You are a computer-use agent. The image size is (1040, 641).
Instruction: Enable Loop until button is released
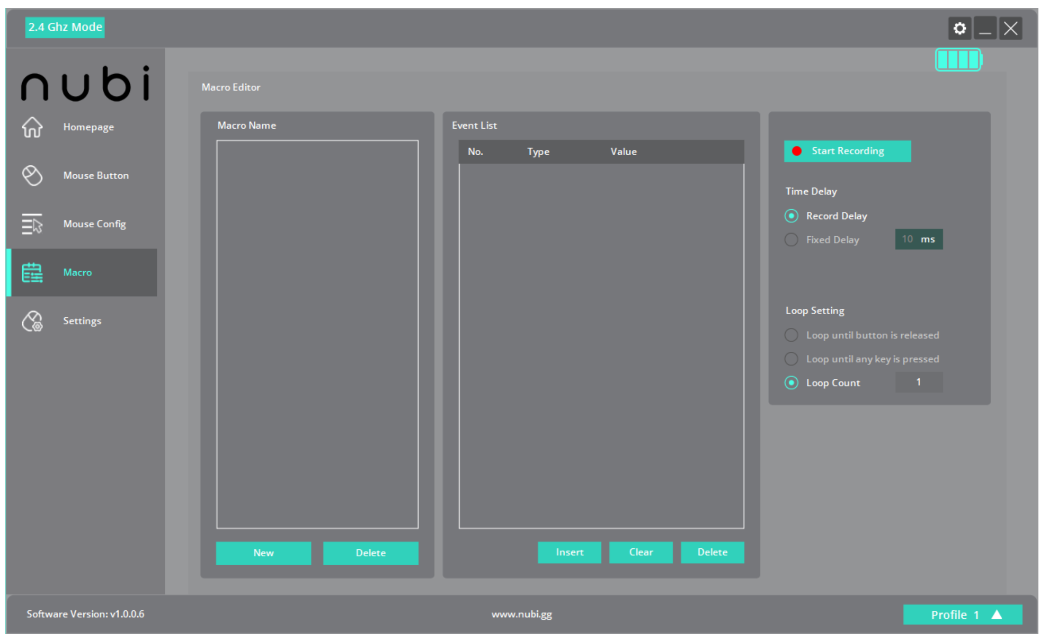[791, 335]
